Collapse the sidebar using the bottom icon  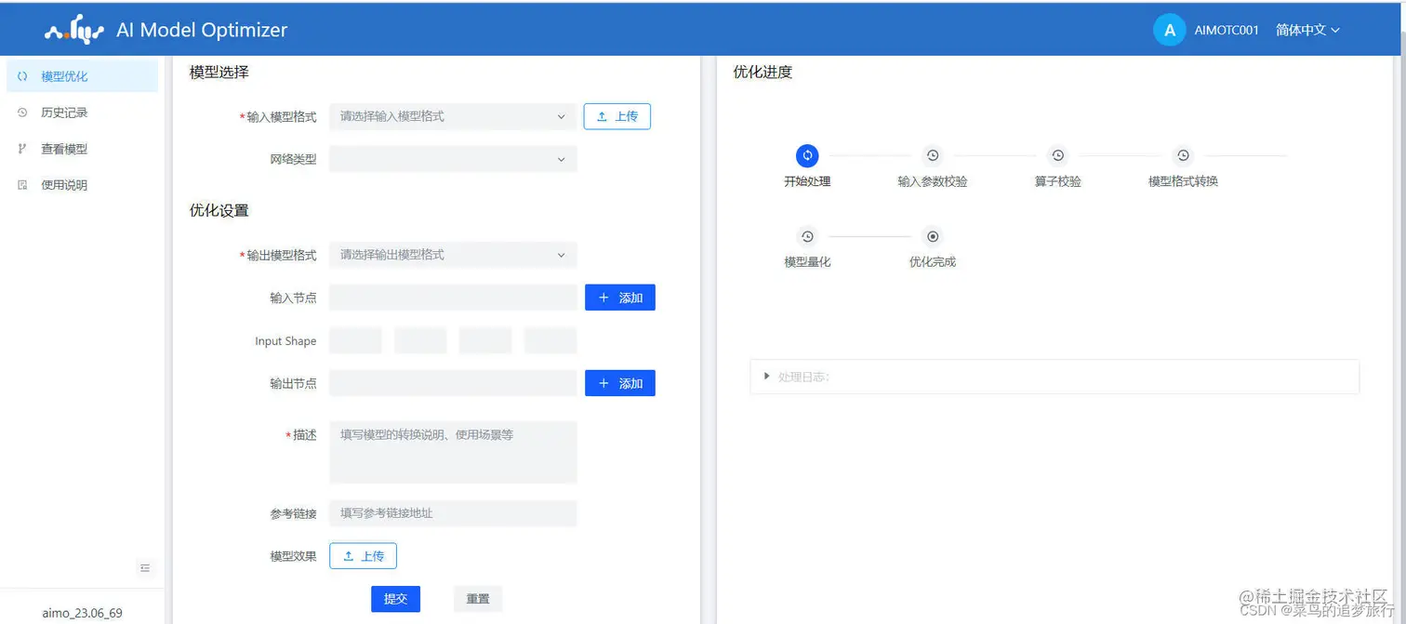pyautogui.click(x=145, y=567)
